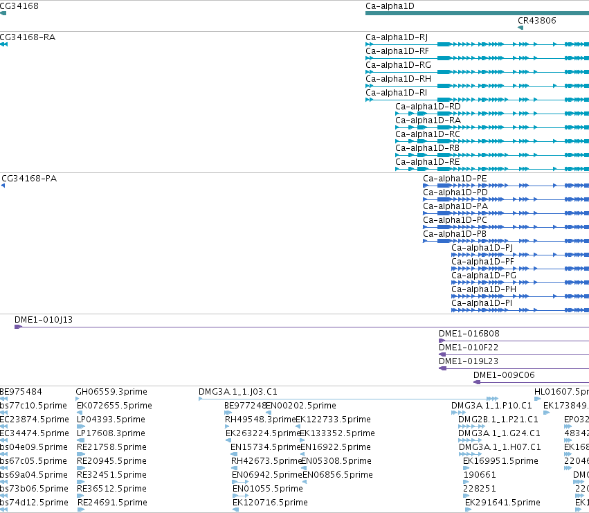Click EST bs74d12.5prime
Image resolution: width=589 pixels, height=513 pixels.
34,503
